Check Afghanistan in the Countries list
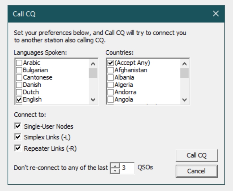The height and width of the screenshot is (191, 233). 110,70
